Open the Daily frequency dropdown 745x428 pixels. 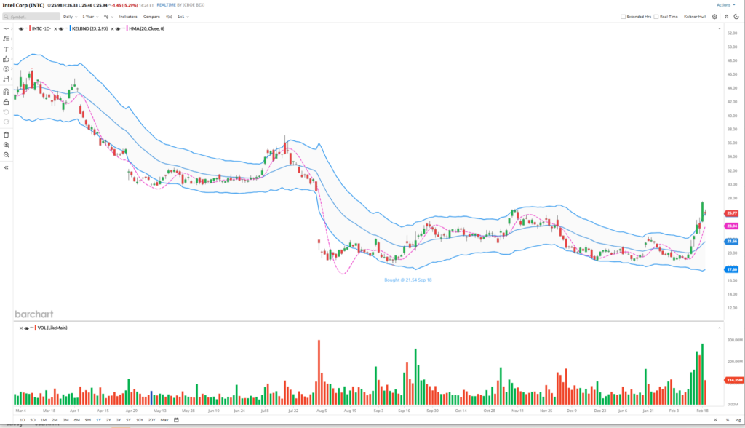click(69, 16)
